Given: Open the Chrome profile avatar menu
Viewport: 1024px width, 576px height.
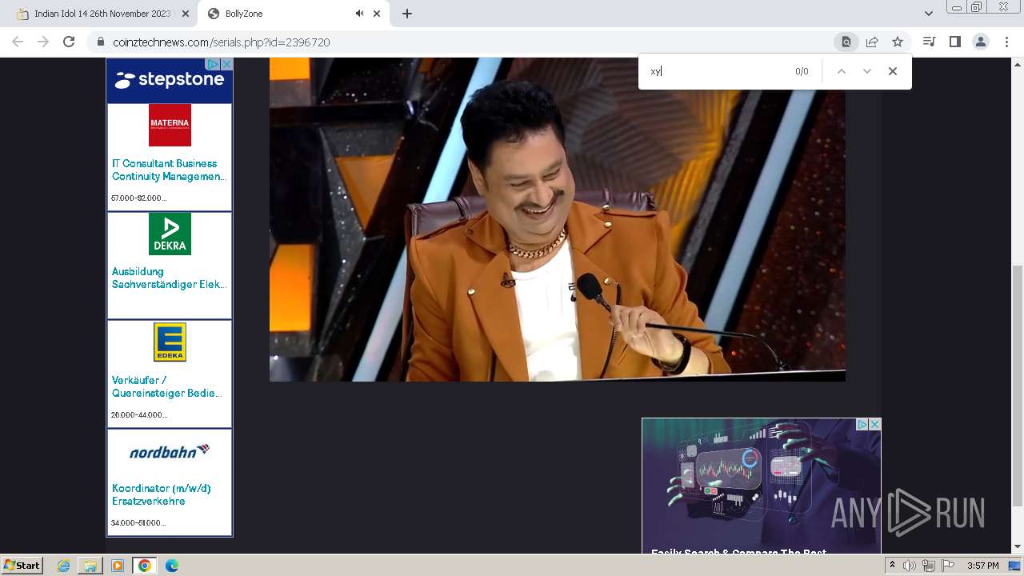Looking at the screenshot, I should [x=981, y=42].
